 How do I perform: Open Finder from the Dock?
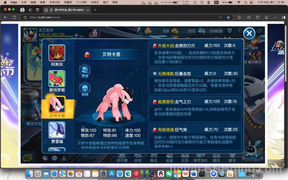pyautogui.click(x=30, y=174)
